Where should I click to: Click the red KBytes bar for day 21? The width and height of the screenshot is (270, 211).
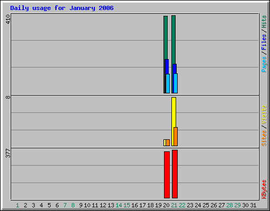[175, 174]
